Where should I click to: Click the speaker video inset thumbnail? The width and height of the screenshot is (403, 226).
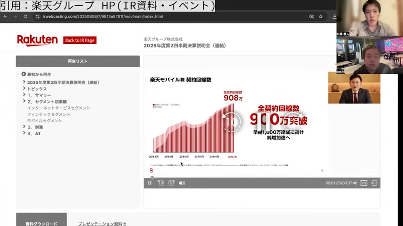point(354,88)
